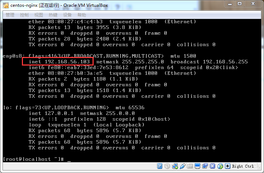This screenshot has width=264, height=173.
Task: Open the 视图 menu
Action: point(39,15)
